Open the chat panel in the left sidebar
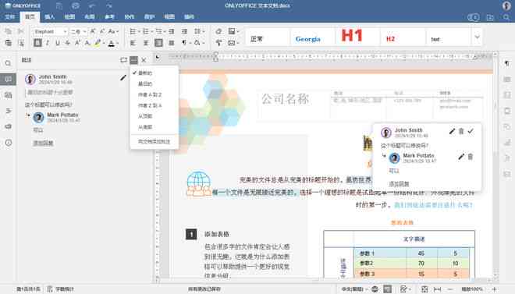Image resolution: width=515 pixels, height=294 pixels. tap(9, 95)
